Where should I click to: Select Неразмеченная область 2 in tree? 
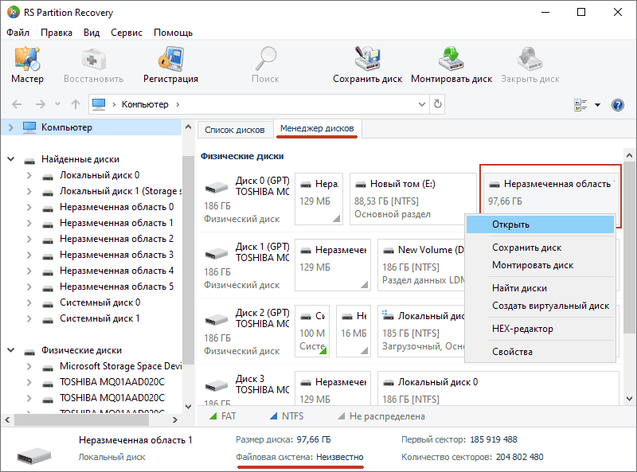116,239
